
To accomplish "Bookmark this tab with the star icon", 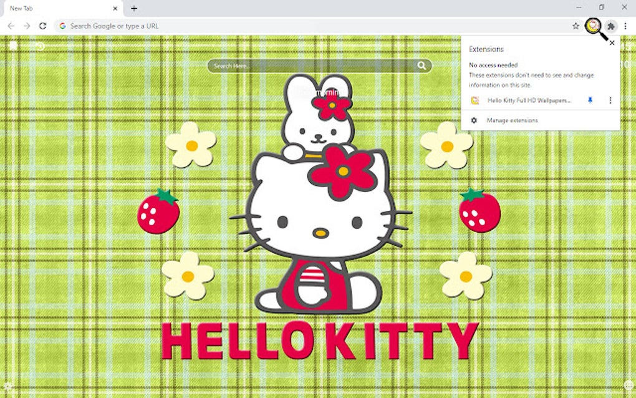I will 576,26.
